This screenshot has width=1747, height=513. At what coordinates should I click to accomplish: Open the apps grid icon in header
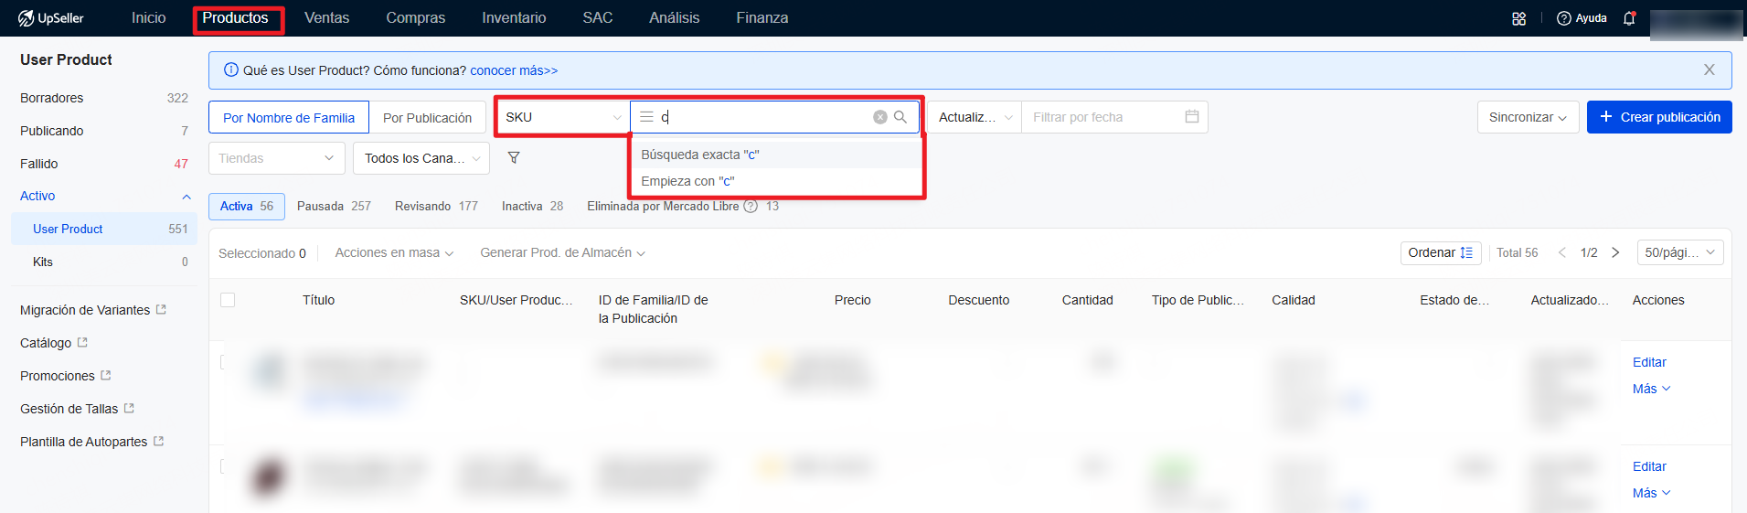(x=1519, y=18)
